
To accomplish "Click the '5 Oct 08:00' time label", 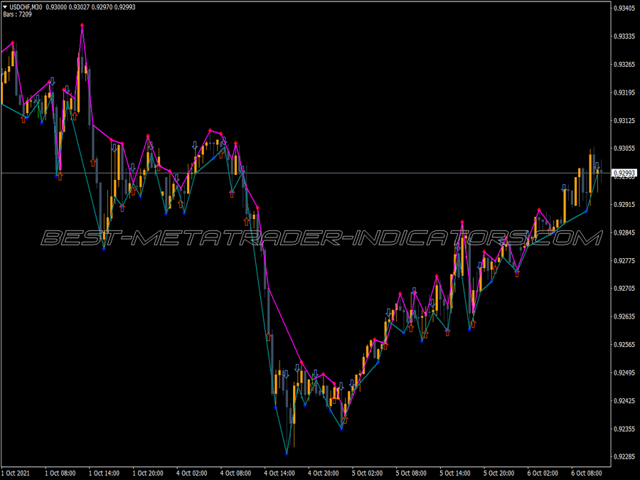I will [411, 473].
